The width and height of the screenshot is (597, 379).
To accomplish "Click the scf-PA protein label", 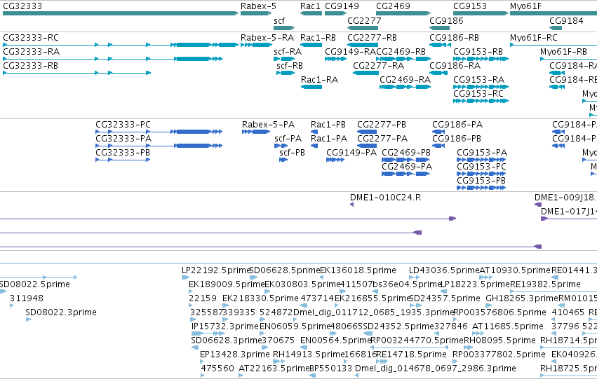I will tap(288, 139).
